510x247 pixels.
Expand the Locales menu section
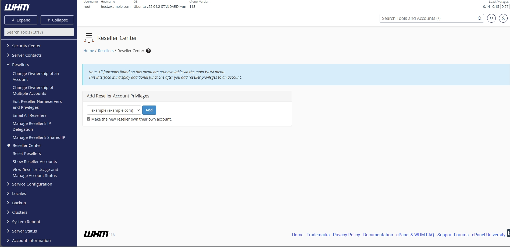19,194
